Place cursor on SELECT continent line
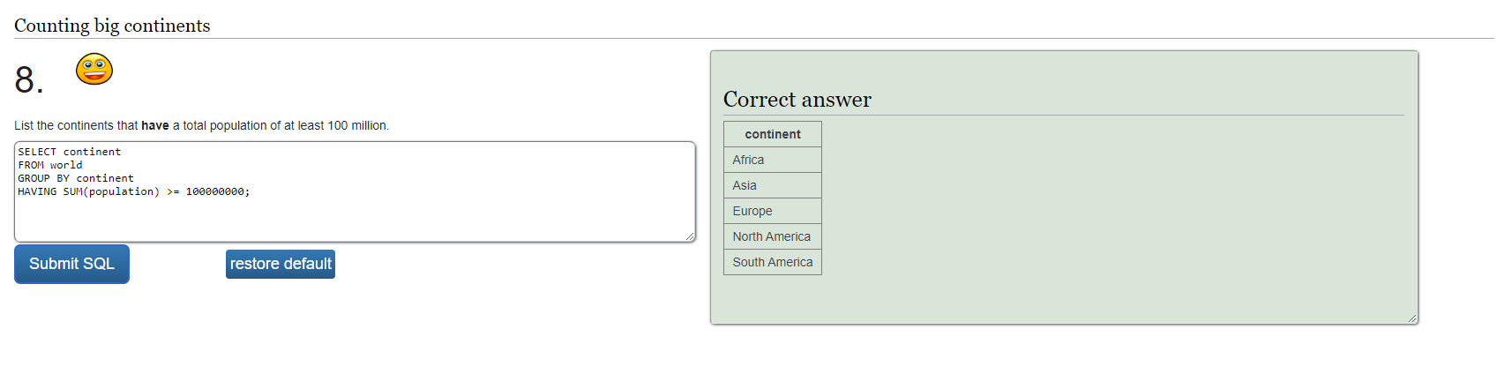This screenshot has height=389, width=1497. coord(70,152)
